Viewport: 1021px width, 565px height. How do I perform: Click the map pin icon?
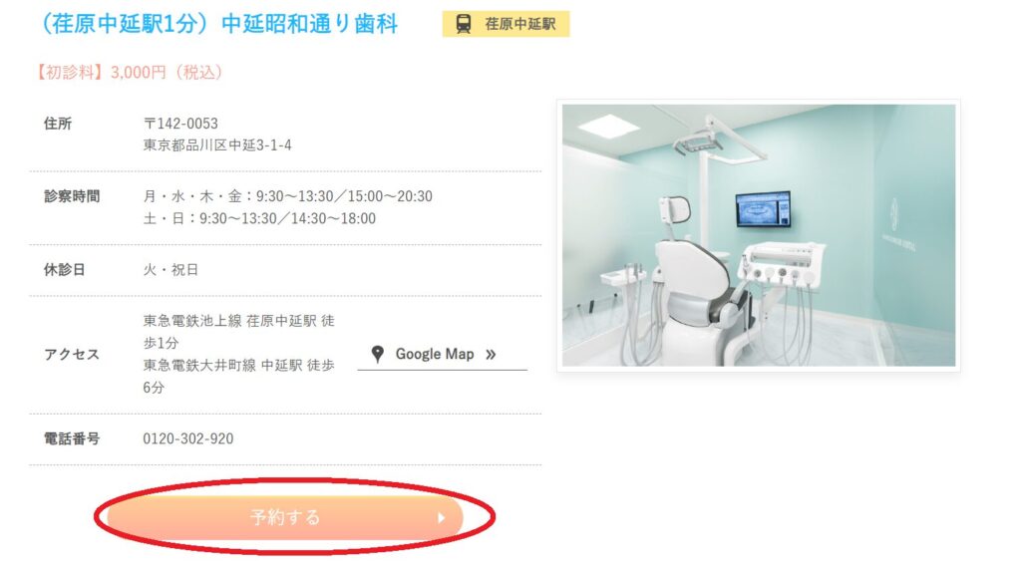click(x=377, y=354)
